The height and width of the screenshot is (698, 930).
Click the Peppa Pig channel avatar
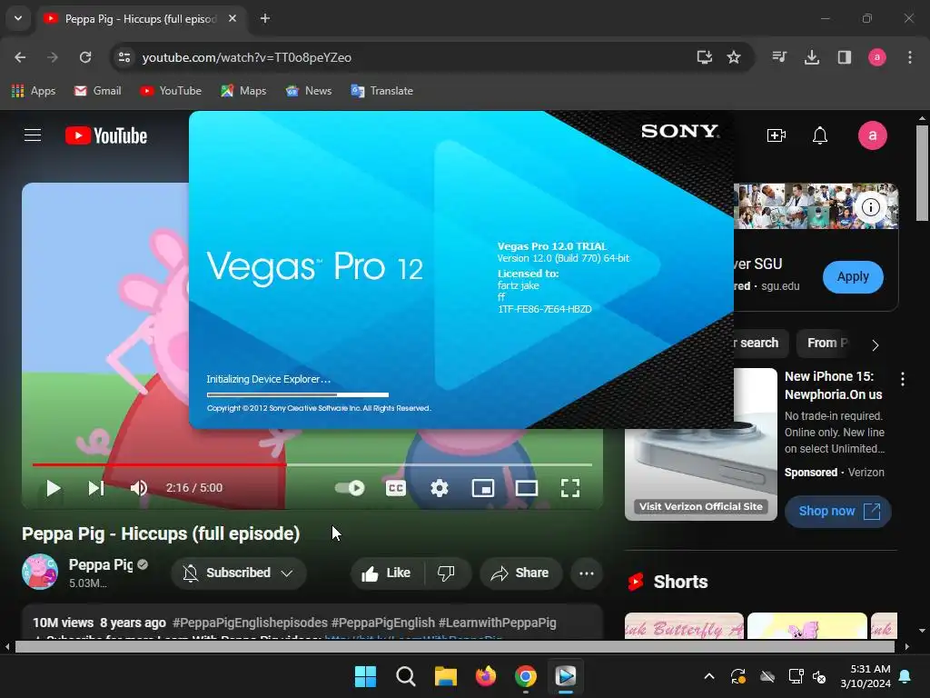[40, 572]
